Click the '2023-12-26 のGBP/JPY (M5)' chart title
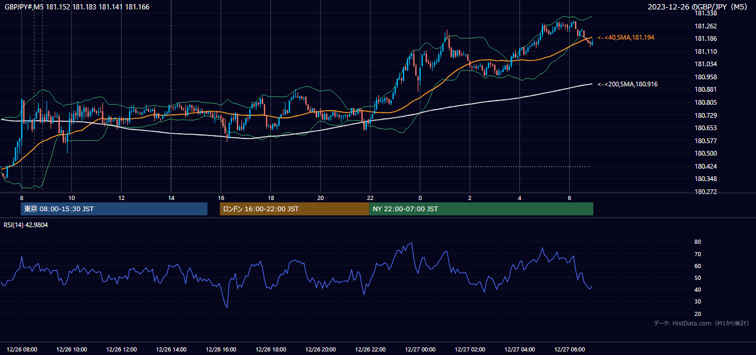756x355 pixels. point(699,7)
